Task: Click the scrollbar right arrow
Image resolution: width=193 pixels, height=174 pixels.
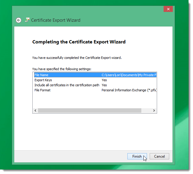Action: 154,110
